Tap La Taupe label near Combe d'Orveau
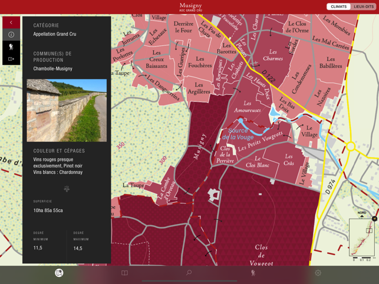The height and width of the screenshot is (284, 379). pos(133,185)
